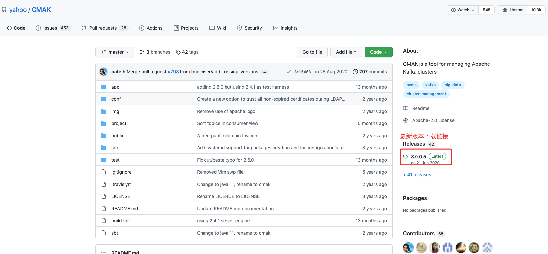Viewport: 548px width, 254px height.
Task: Click the public folder icon
Action: click(104, 136)
